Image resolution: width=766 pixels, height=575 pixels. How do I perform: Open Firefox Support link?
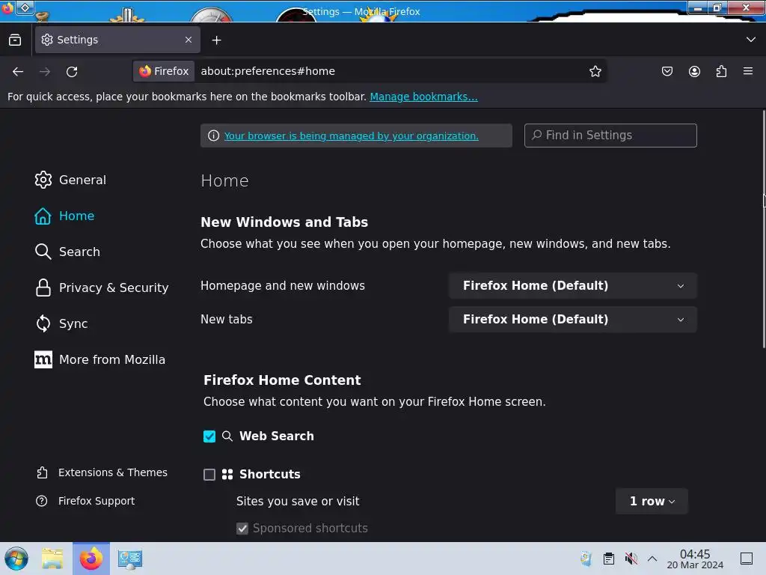tap(85, 501)
